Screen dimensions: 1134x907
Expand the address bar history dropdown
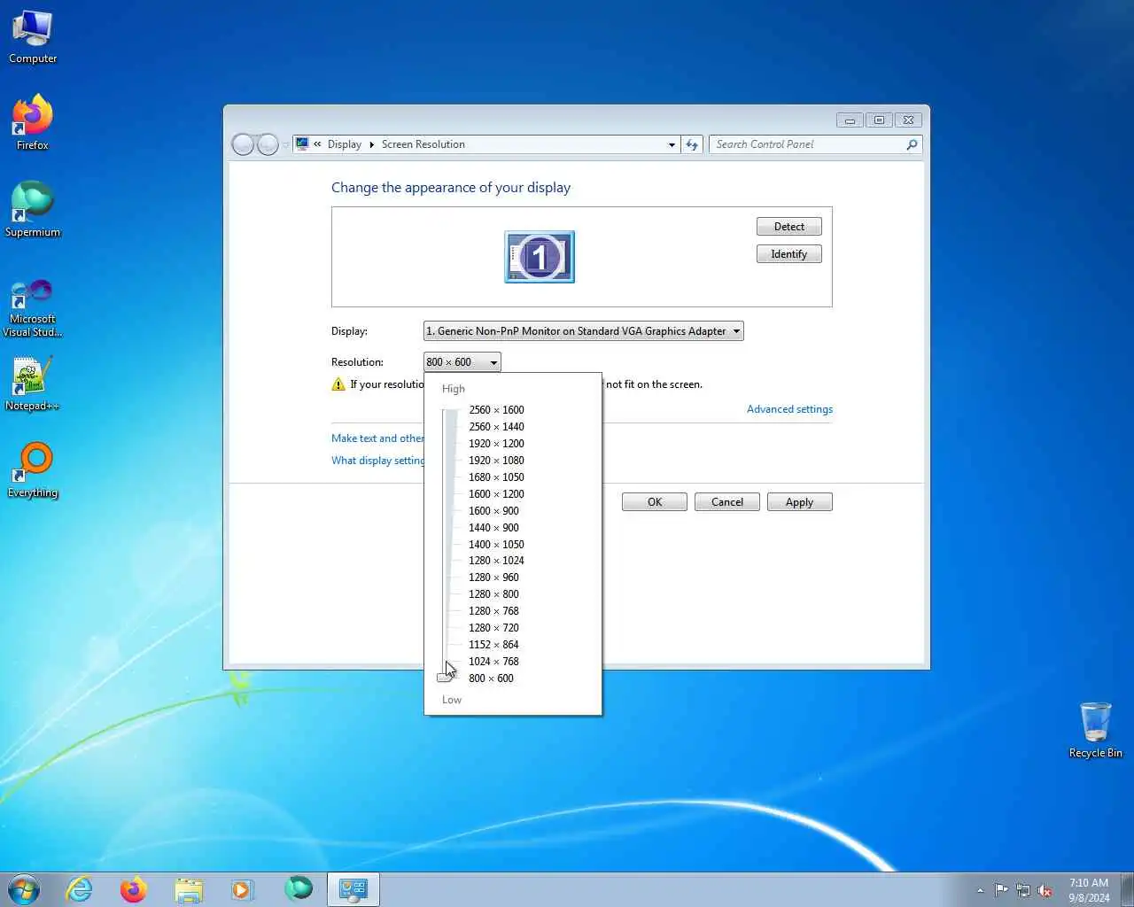pos(672,144)
